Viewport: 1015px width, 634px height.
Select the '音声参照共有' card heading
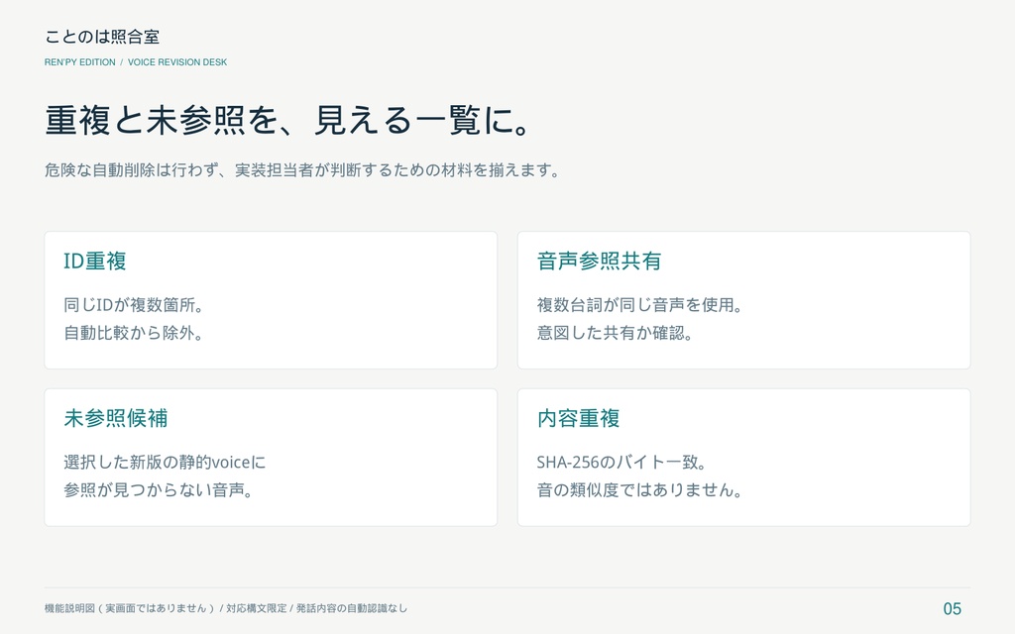(x=599, y=261)
